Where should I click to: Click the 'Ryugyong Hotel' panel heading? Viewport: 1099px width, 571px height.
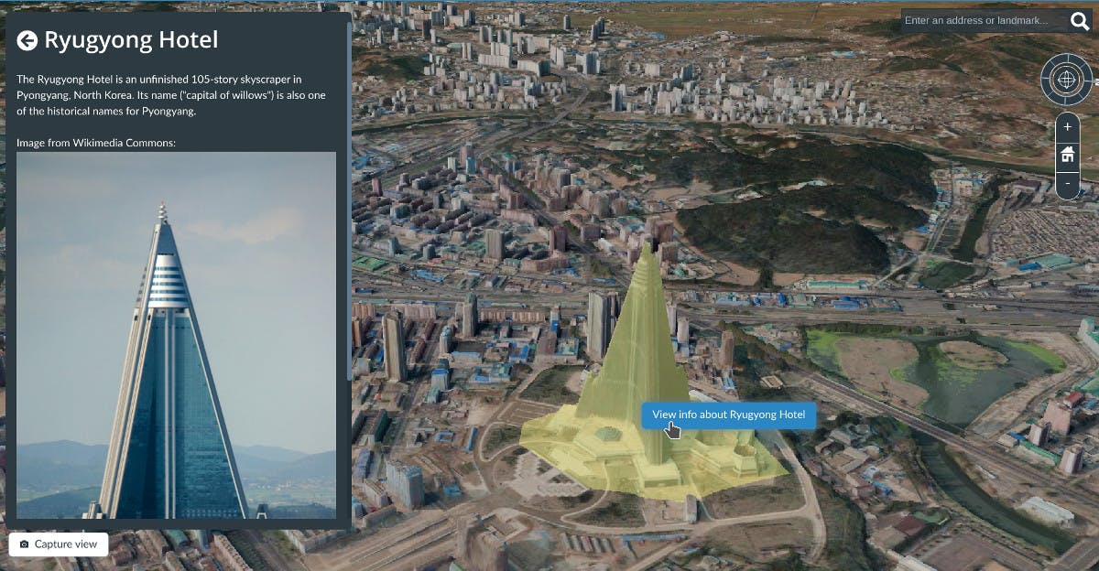coord(131,39)
